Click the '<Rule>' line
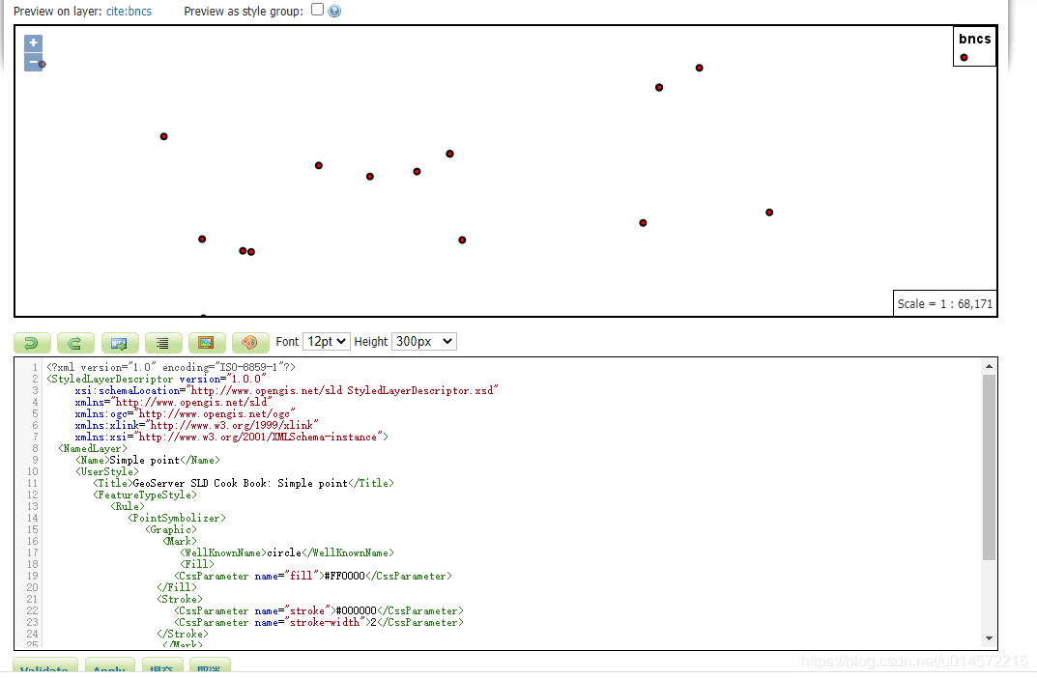1037x679 pixels. pos(128,506)
